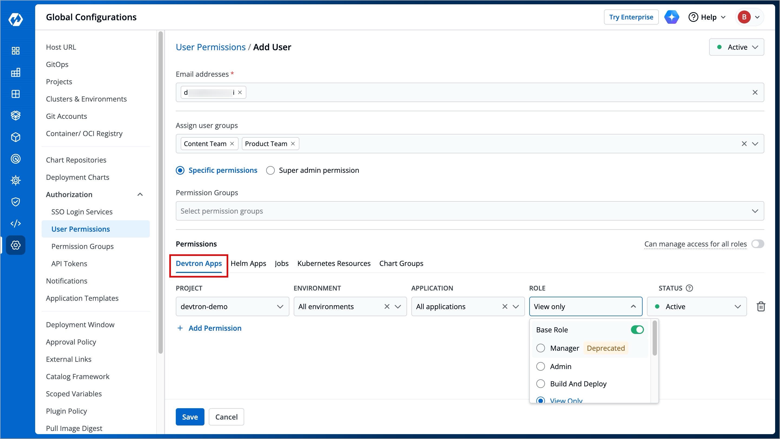Open the target circle sidebar icon

point(15,159)
